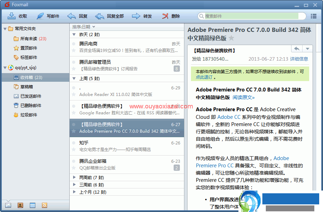Forward the message with 转发
The width and height of the screenshot is (323, 212).
(x=142, y=16)
